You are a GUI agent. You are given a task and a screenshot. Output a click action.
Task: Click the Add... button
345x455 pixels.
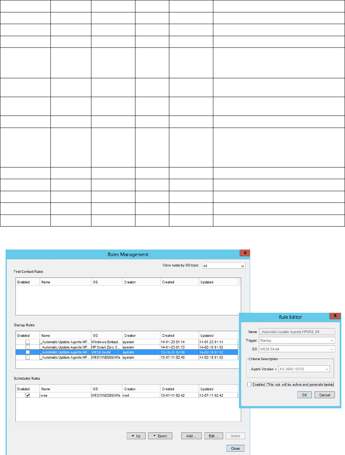tap(191, 436)
